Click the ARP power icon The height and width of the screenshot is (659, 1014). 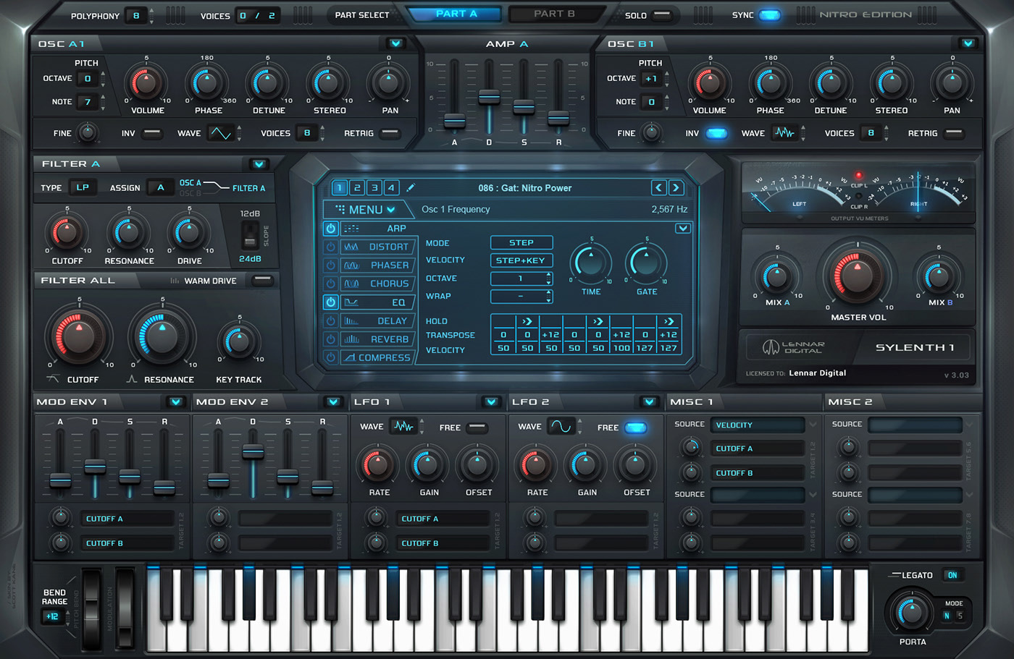[x=330, y=228]
